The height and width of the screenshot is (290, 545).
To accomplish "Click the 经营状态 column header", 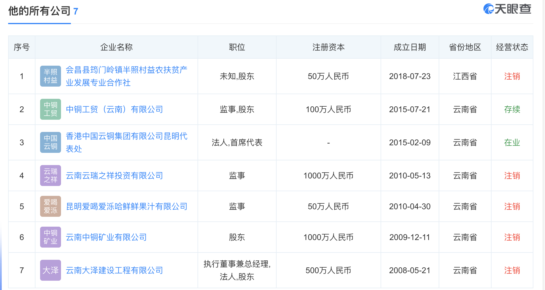I will pos(512,47).
